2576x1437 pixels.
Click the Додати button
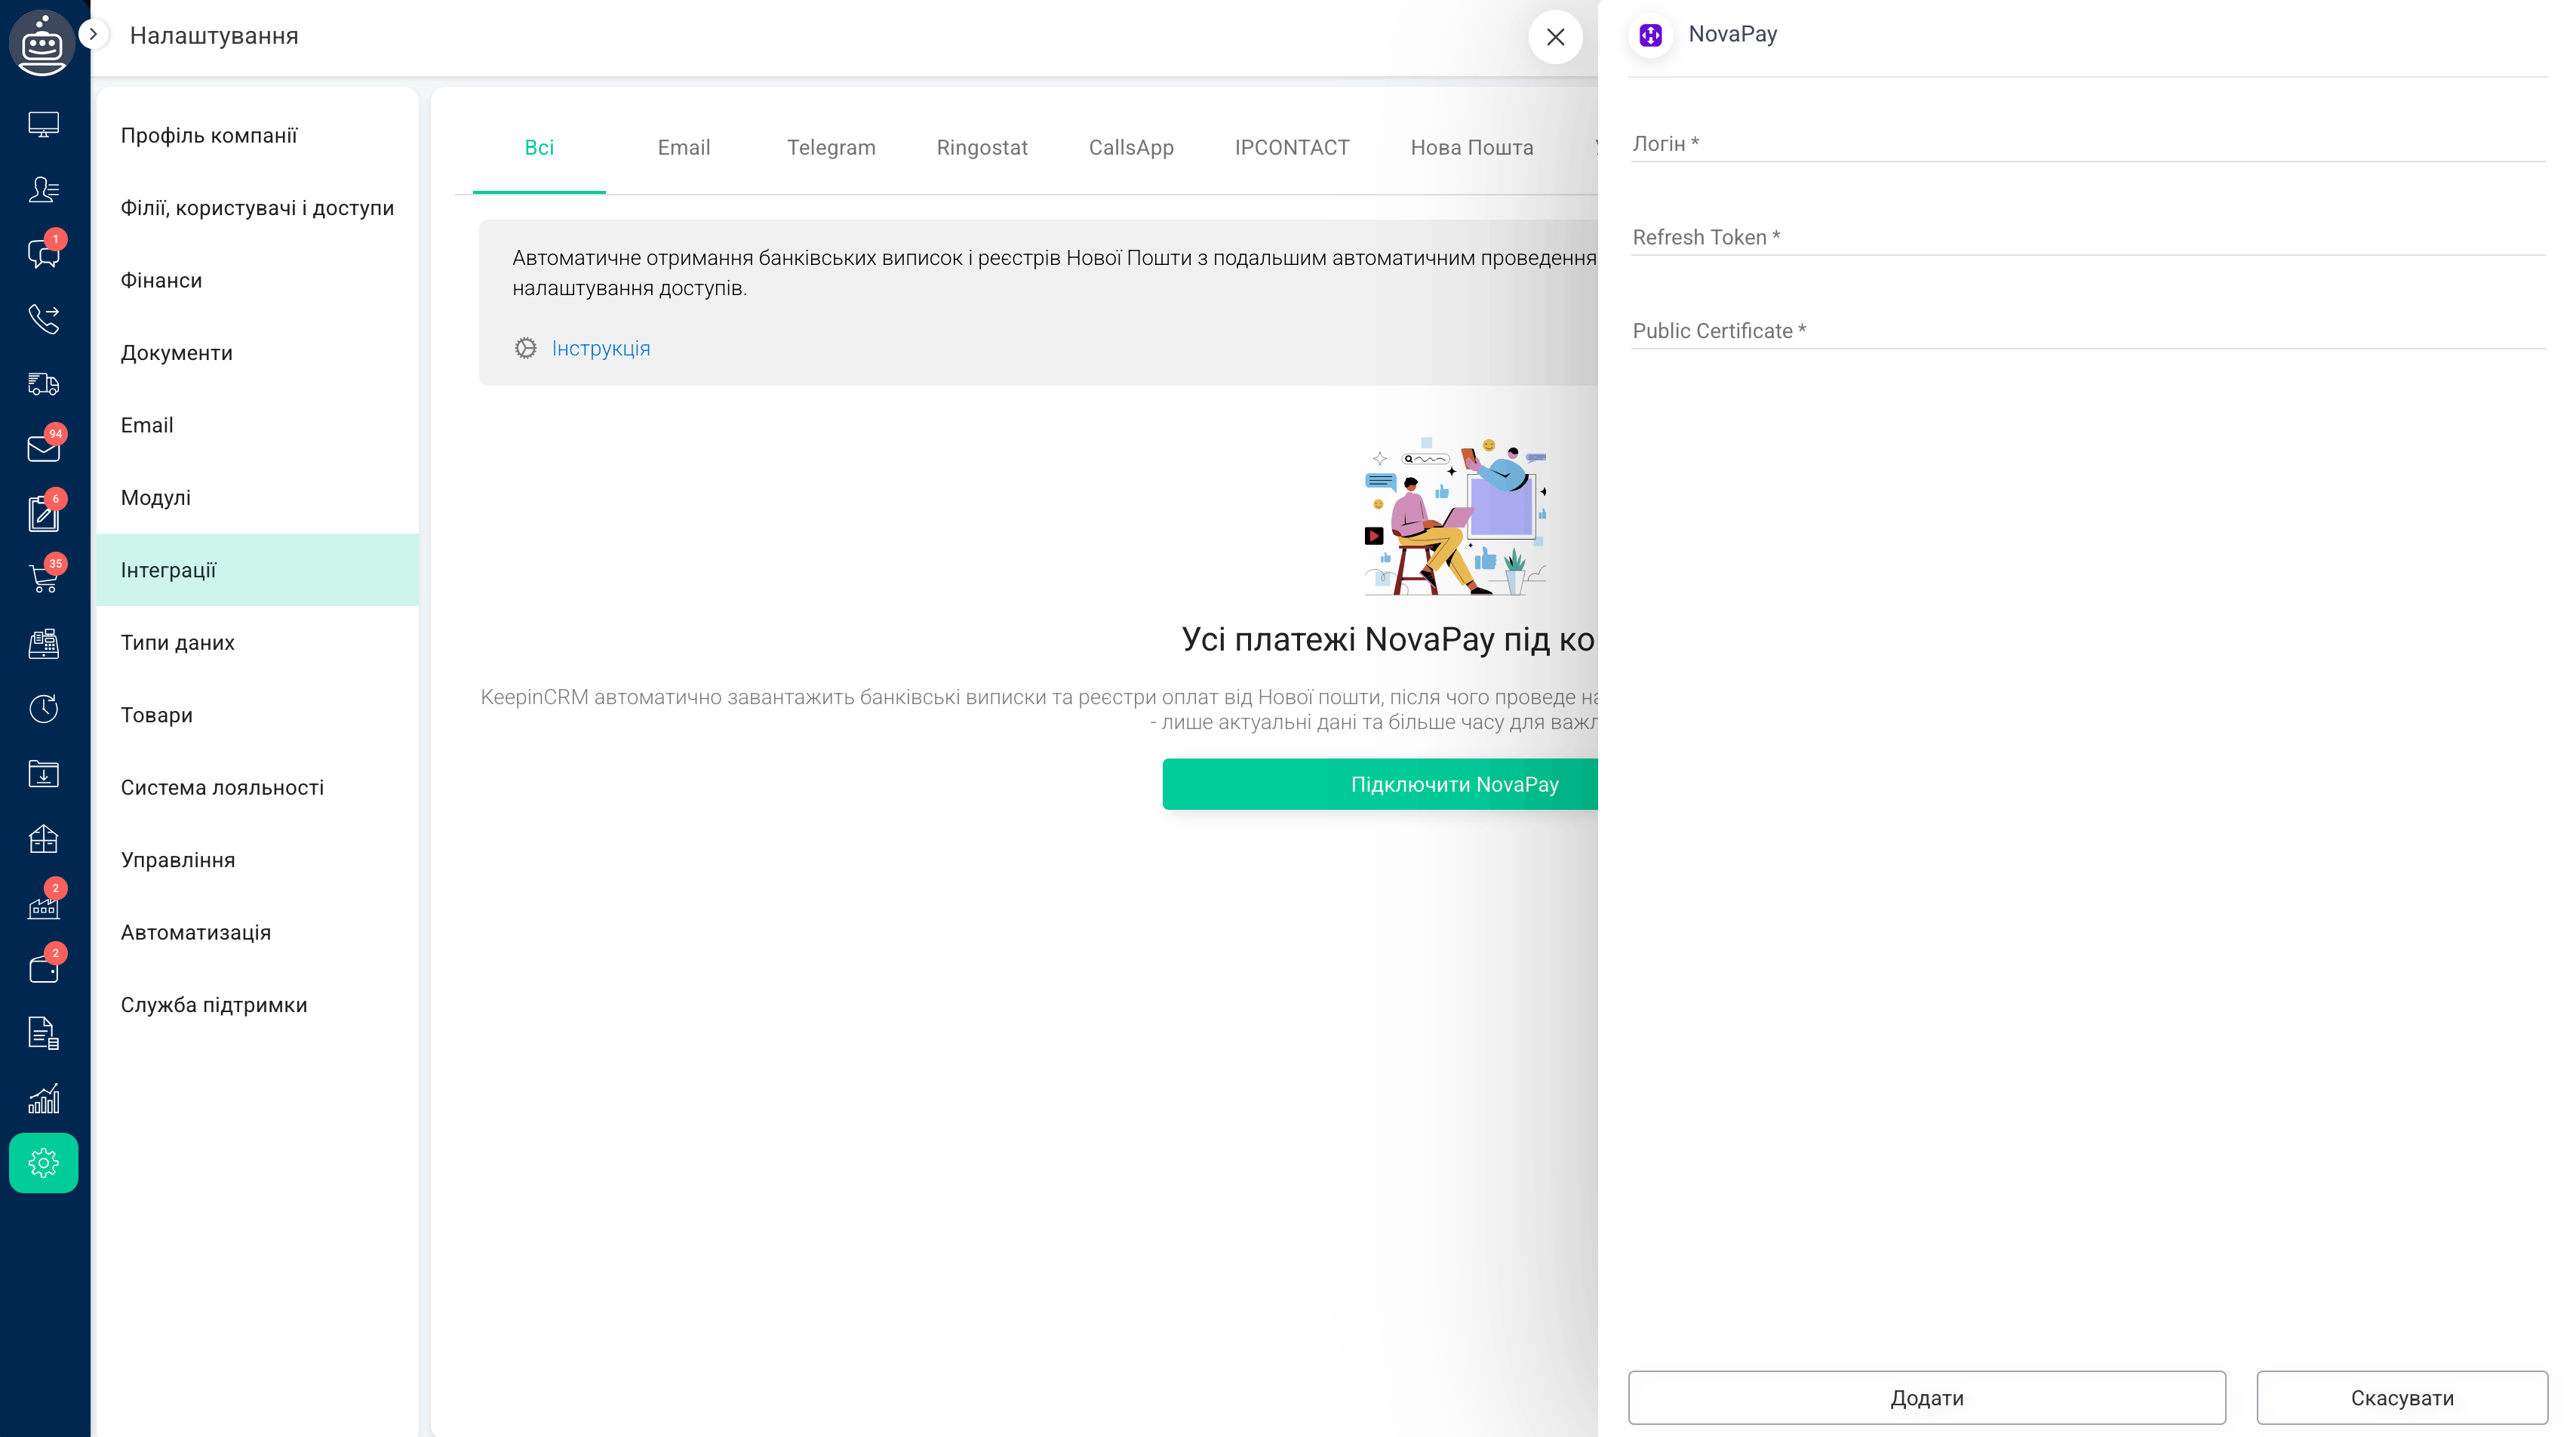coord(1927,1398)
